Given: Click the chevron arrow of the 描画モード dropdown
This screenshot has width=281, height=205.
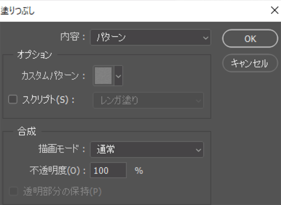Looking at the screenshot, I should [198, 150].
